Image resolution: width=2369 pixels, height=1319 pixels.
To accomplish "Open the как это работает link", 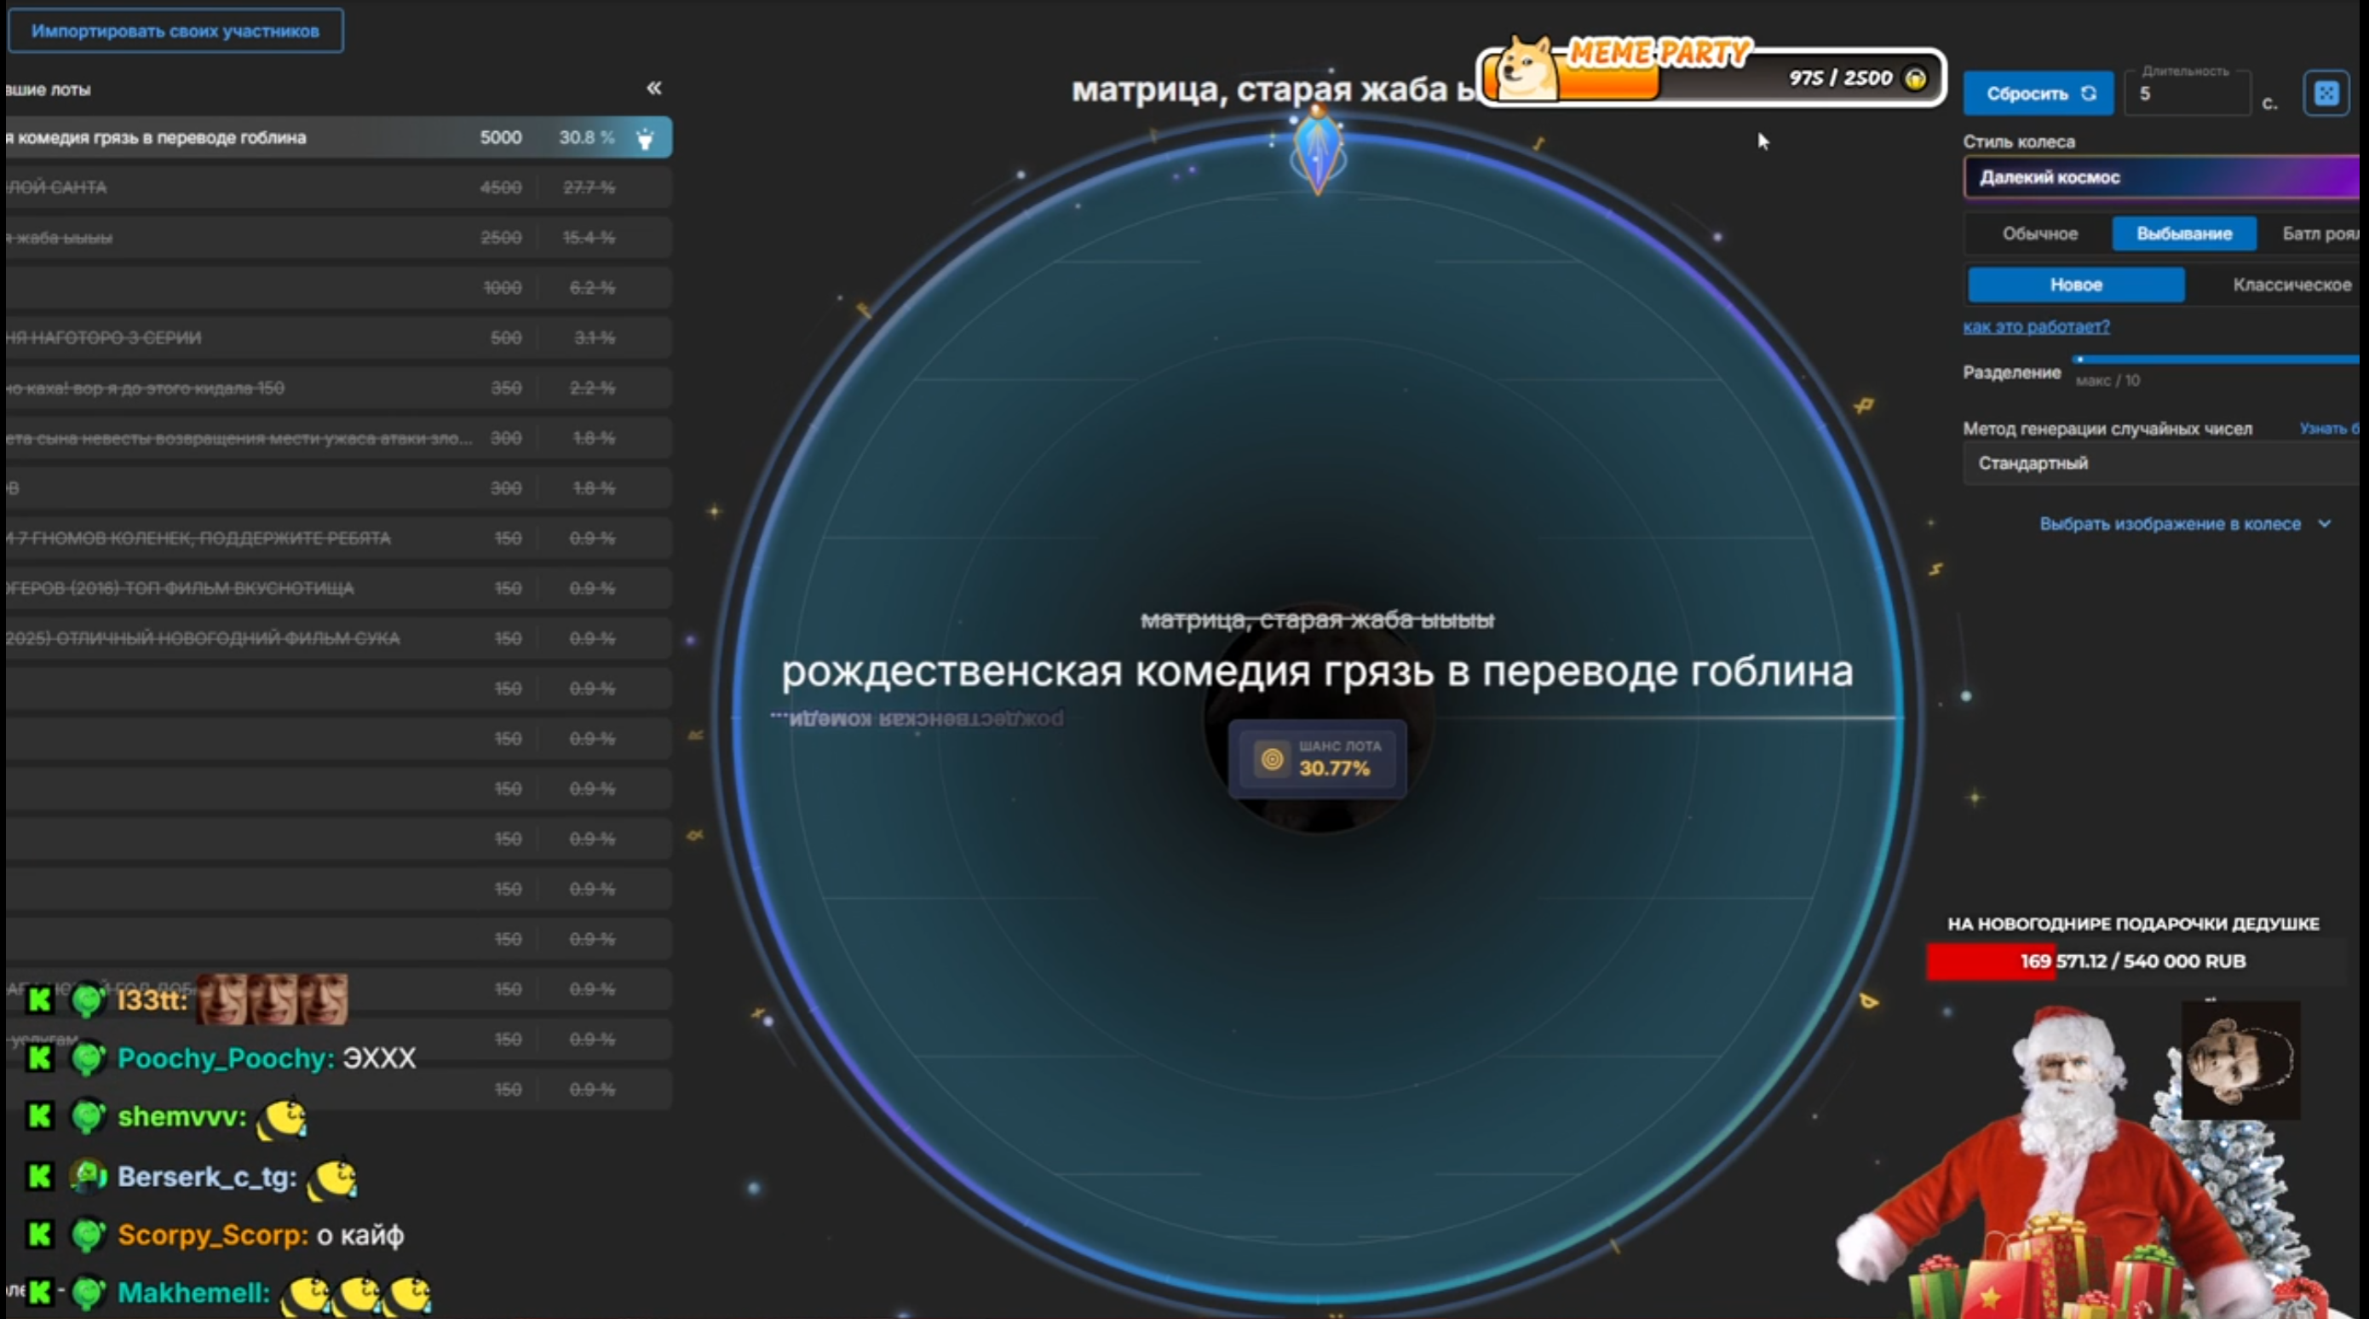I will pos(2036,326).
